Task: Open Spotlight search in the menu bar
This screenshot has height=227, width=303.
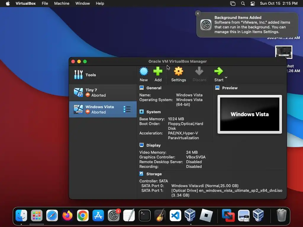Action: pos(243,4)
